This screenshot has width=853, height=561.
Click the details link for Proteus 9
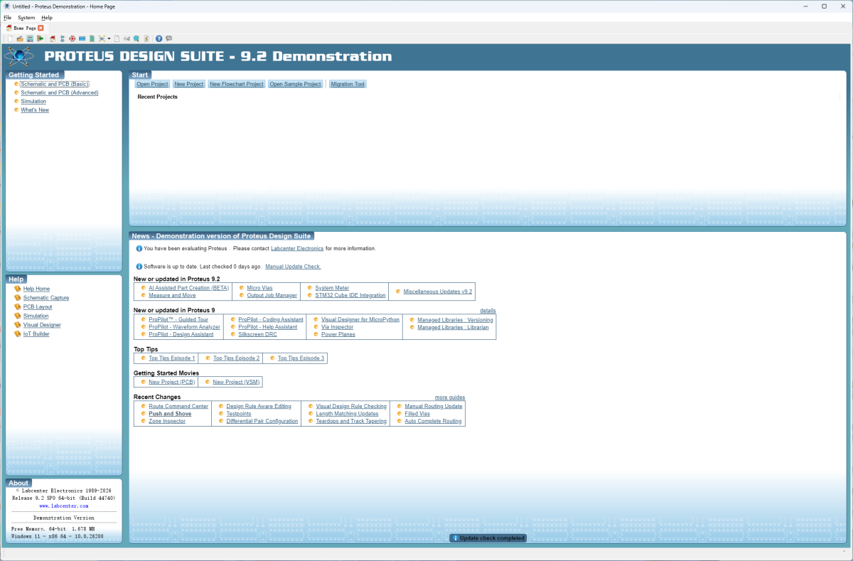pyautogui.click(x=488, y=311)
